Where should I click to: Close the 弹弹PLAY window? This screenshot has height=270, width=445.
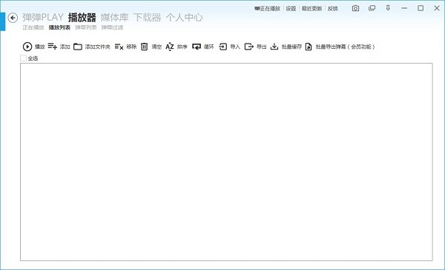(x=437, y=8)
